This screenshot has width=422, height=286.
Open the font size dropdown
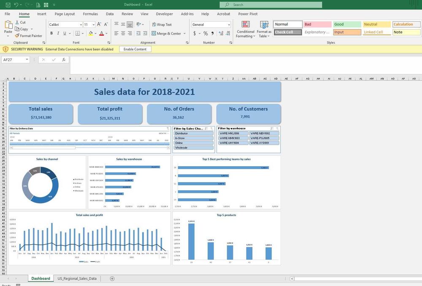[x=93, y=24]
